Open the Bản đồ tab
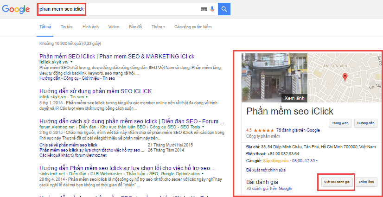Image resolution: width=383 pixels, height=197 pixels. 135,27
